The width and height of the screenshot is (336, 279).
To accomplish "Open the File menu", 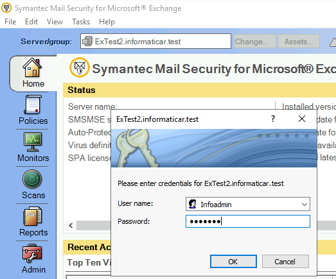I will click(x=10, y=22).
